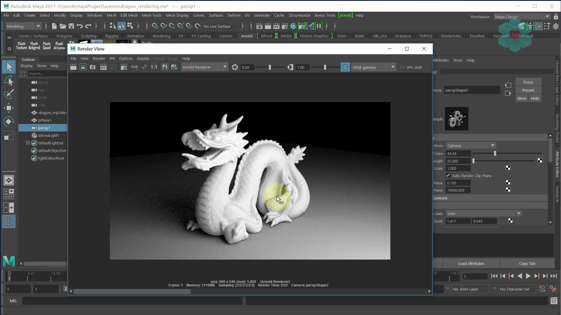Click the Keep Image icon
This screenshot has height=315, width=561.
165,67
